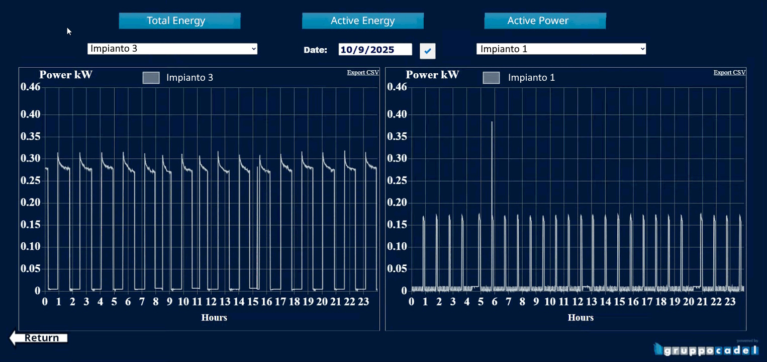Viewport: 767px width, 362px height.
Task: Focus the Date input field showing 10/9/2025
Action: tap(375, 50)
